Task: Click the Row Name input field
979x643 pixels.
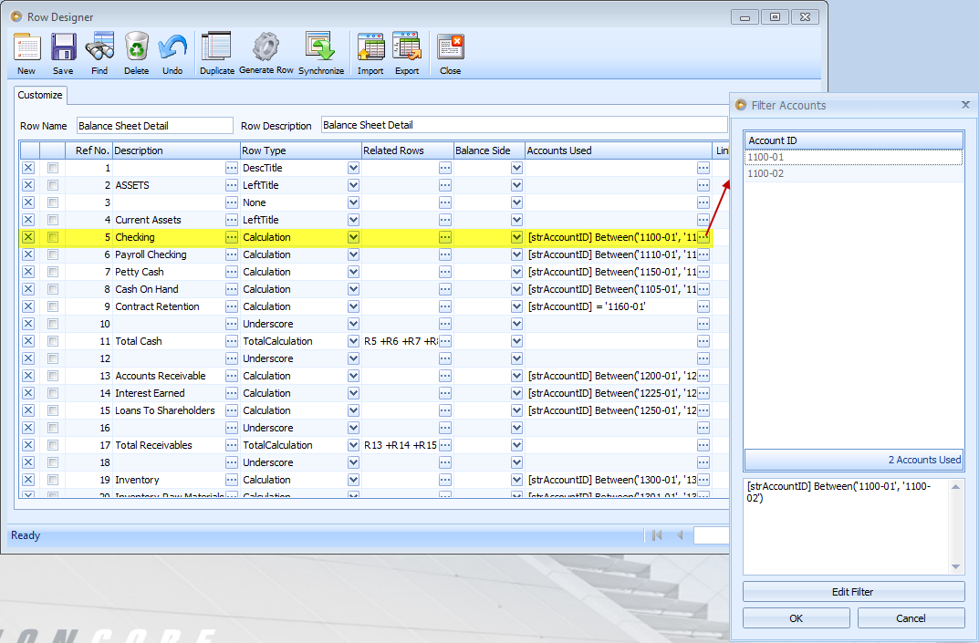Action: click(154, 125)
